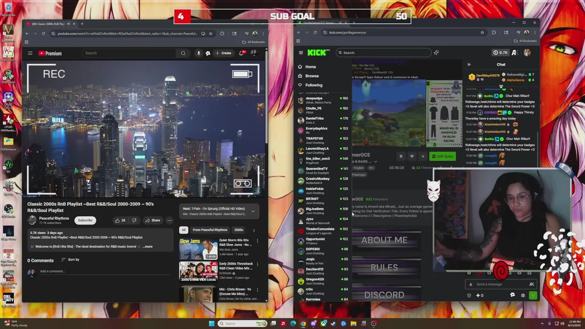The image size is (585, 329).
Task: Go to Kick Home
Action: [x=310, y=67]
